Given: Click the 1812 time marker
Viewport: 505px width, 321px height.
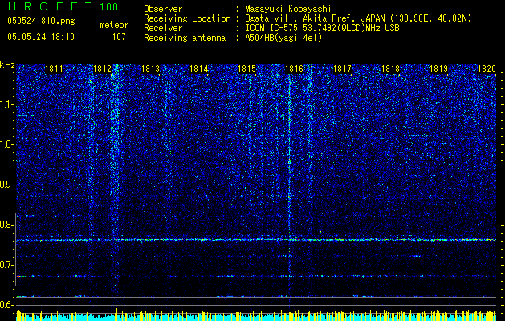Looking at the screenshot, I should point(102,68).
